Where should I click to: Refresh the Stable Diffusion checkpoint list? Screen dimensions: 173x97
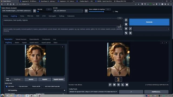pos(35,11)
